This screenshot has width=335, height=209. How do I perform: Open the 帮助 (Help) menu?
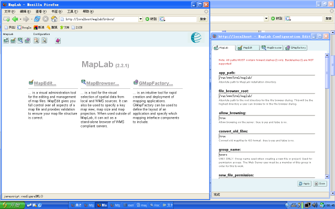(x=88, y=11)
